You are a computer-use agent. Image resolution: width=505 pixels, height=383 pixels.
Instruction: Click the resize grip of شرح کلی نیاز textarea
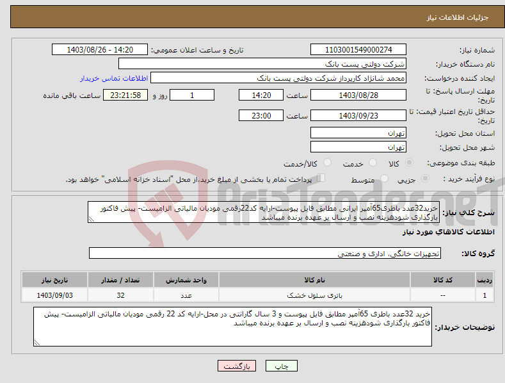tap(92, 219)
